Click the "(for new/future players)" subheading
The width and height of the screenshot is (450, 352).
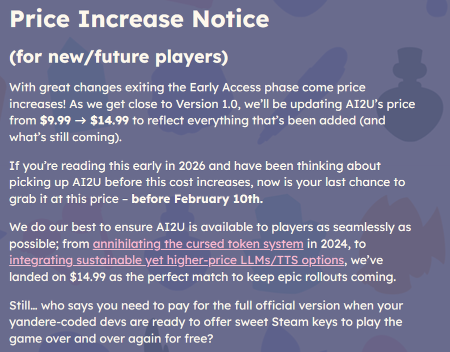pos(119,57)
